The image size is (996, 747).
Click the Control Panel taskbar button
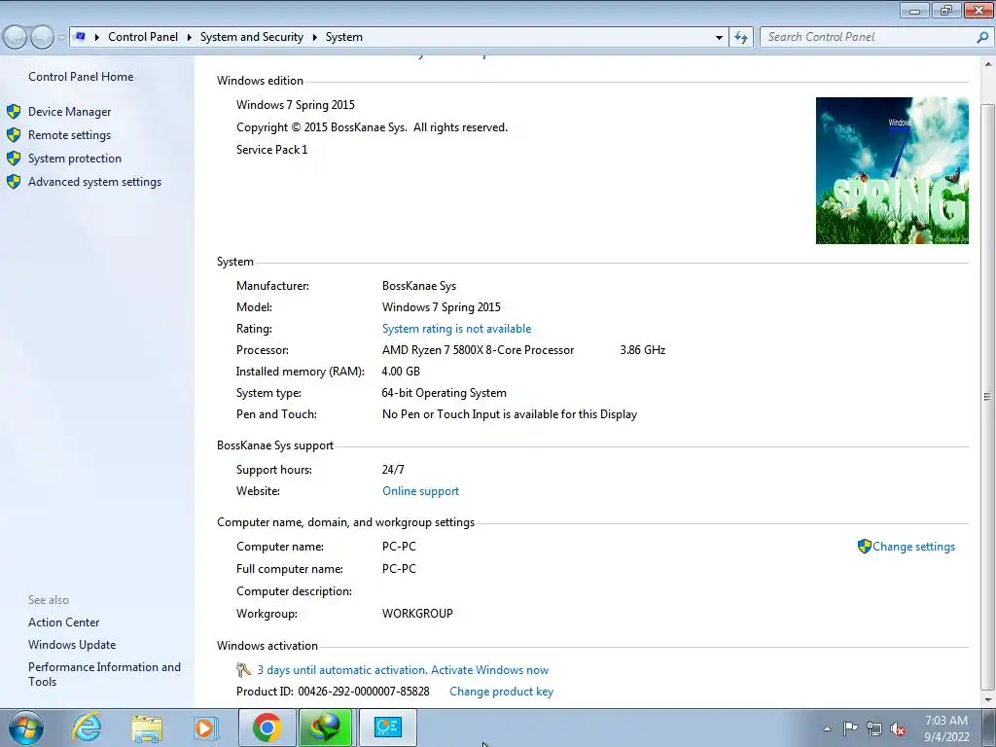(x=387, y=728)
